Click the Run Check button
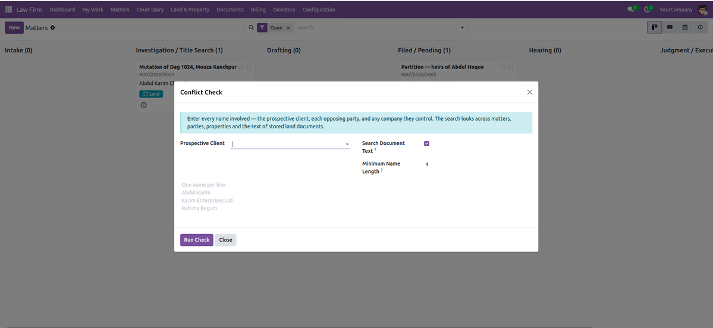 (196, 240)
